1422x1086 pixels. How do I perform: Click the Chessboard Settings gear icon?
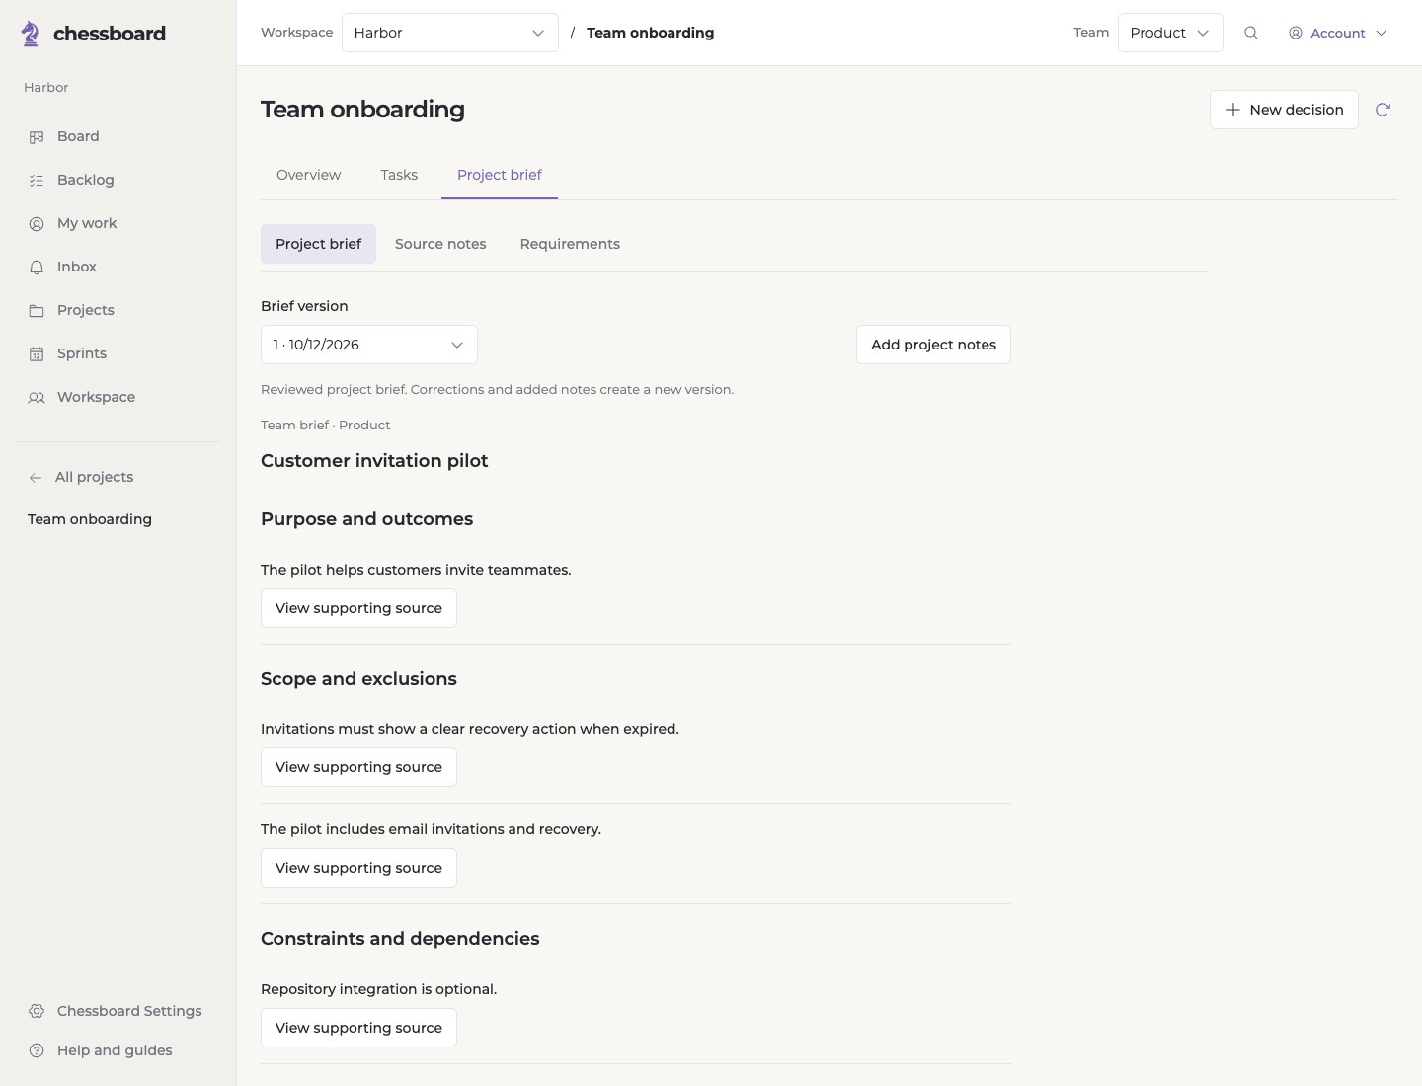point(37,1011)
